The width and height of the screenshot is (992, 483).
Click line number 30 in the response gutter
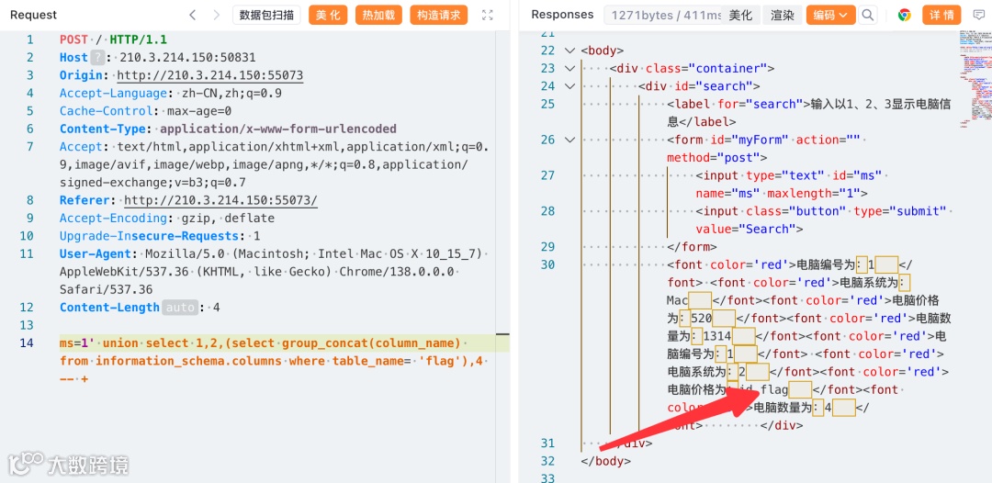(547, 264)
